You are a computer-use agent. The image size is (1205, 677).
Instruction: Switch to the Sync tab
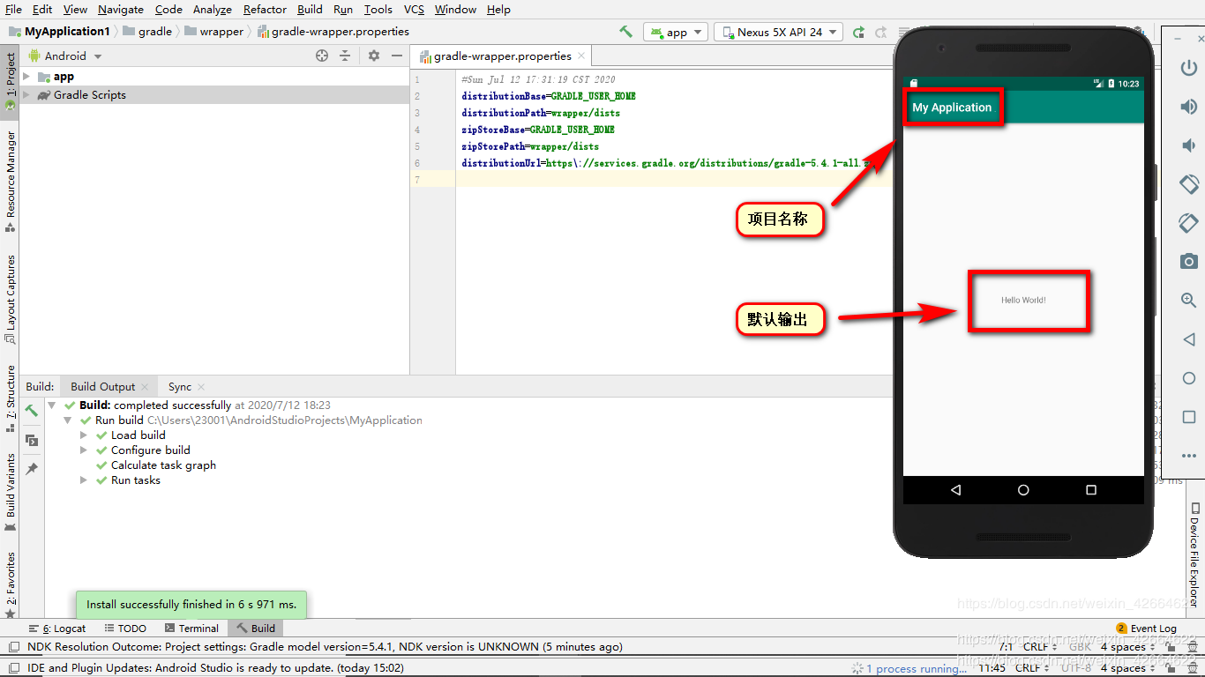pos(179,387)
